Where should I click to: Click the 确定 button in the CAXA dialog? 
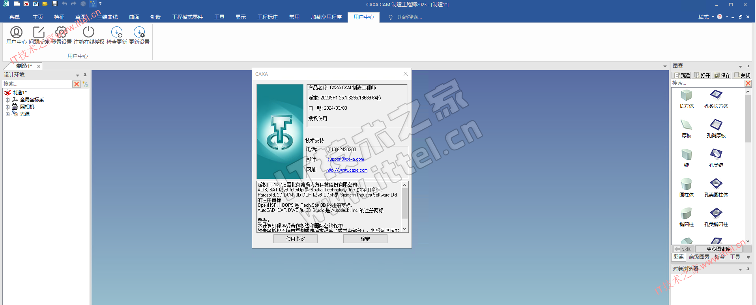(x=365, y=239)
